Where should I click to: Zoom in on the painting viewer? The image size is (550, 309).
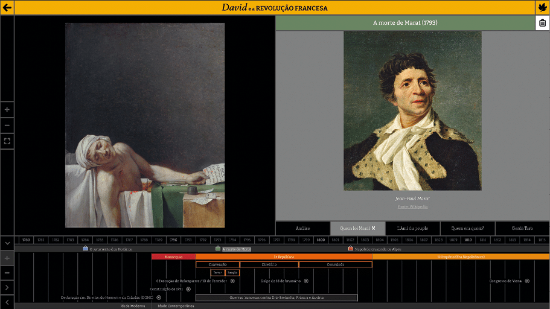(7, 110)
